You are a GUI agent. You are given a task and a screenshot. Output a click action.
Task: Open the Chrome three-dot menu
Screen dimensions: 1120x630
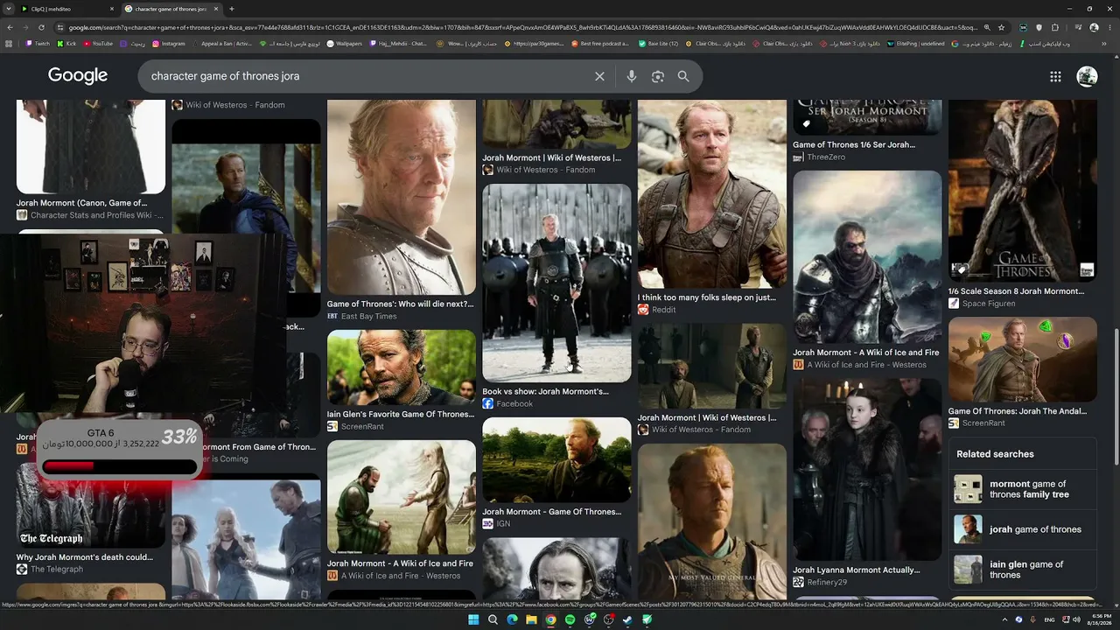(x=1109, y=27)
